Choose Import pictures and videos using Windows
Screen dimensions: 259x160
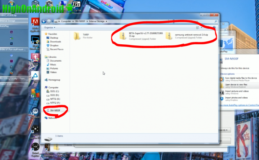235,92
